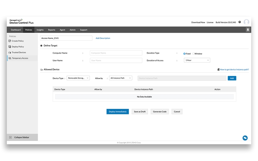Click the Computer Name input field

[x=116, y=53]
